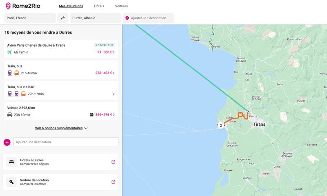Viewport: 327px width, 196px height.
Task: Open chevron in Train, bus via Bari row
Action: tap(114, 94)
